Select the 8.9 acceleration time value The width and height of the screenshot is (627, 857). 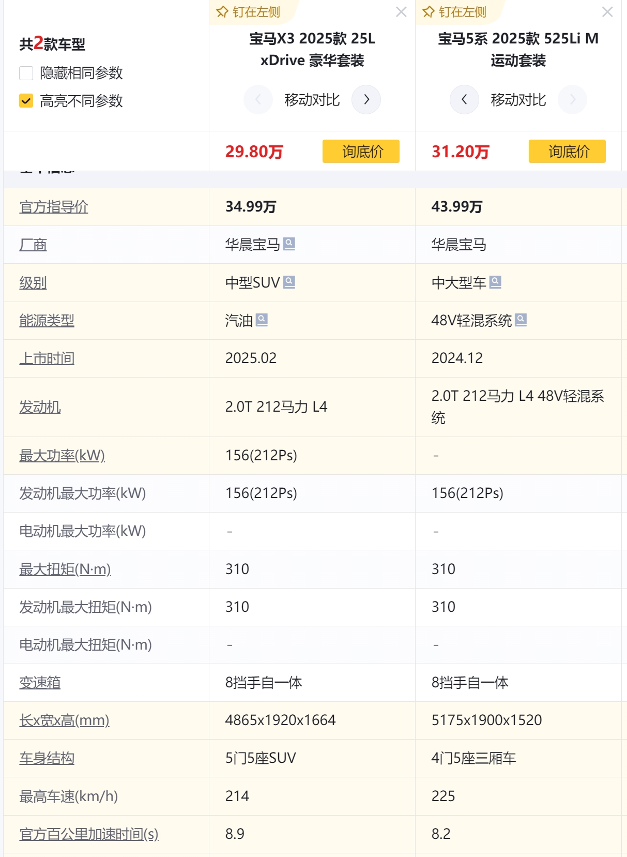click(x=235, y=834)
